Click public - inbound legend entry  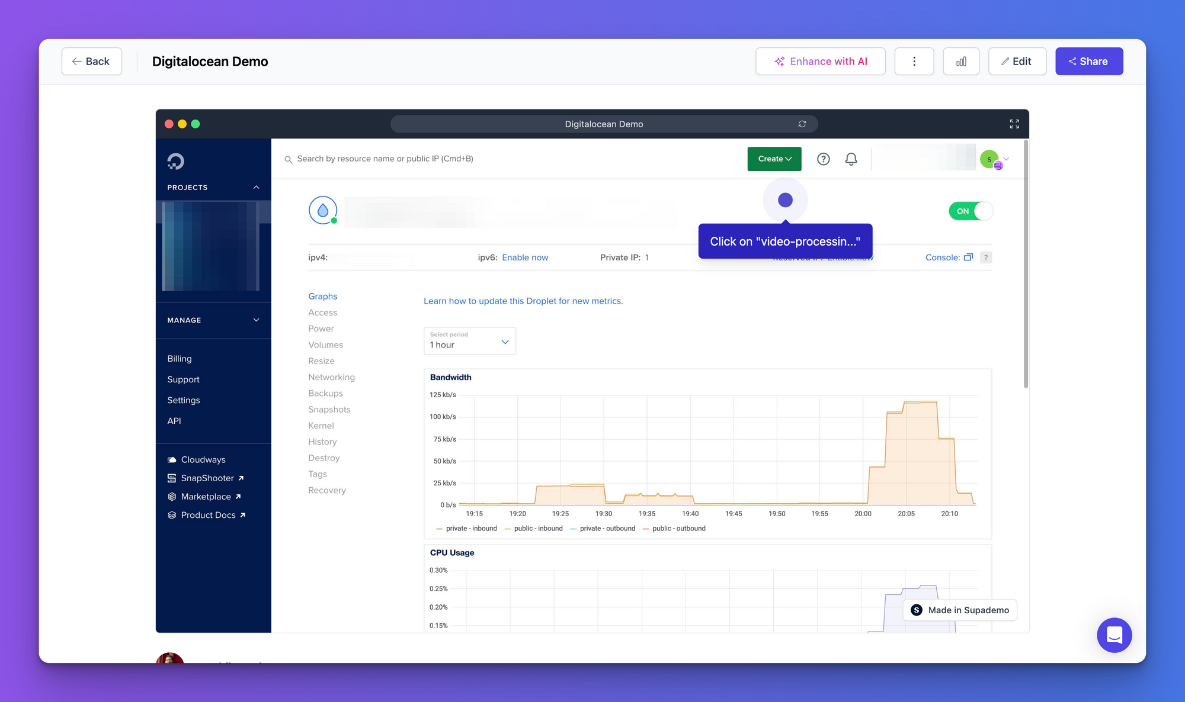click(533, 529)
